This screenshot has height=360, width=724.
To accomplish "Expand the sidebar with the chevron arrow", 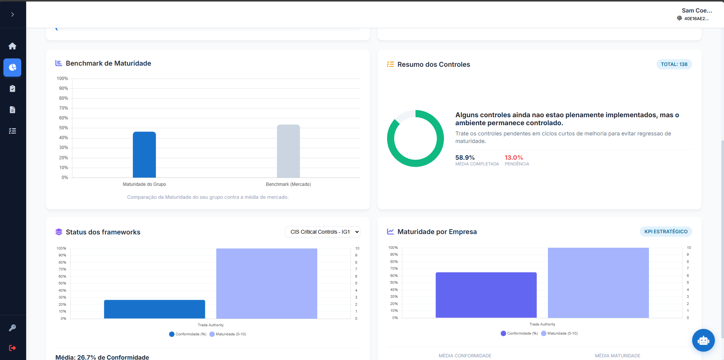I will 13,14.
